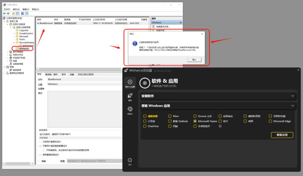Select the run-only-when-user-logged-on radio button

coord(40,142)
